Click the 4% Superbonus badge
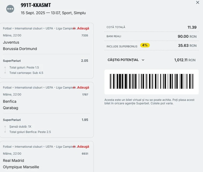This screenshot has height=172, width=203. pyautogui.click(x=145, y=45)
